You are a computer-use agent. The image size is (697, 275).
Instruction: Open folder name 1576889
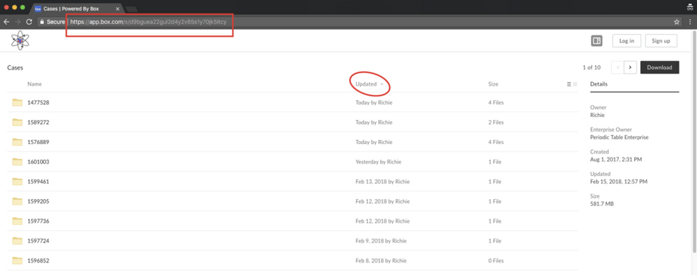[38, 142]
